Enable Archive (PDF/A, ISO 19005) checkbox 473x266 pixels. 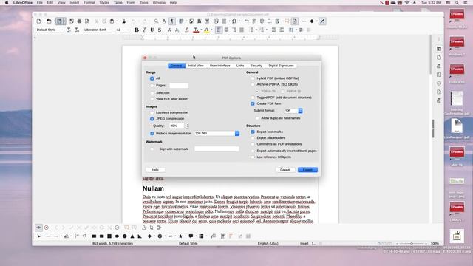[253, 84]
